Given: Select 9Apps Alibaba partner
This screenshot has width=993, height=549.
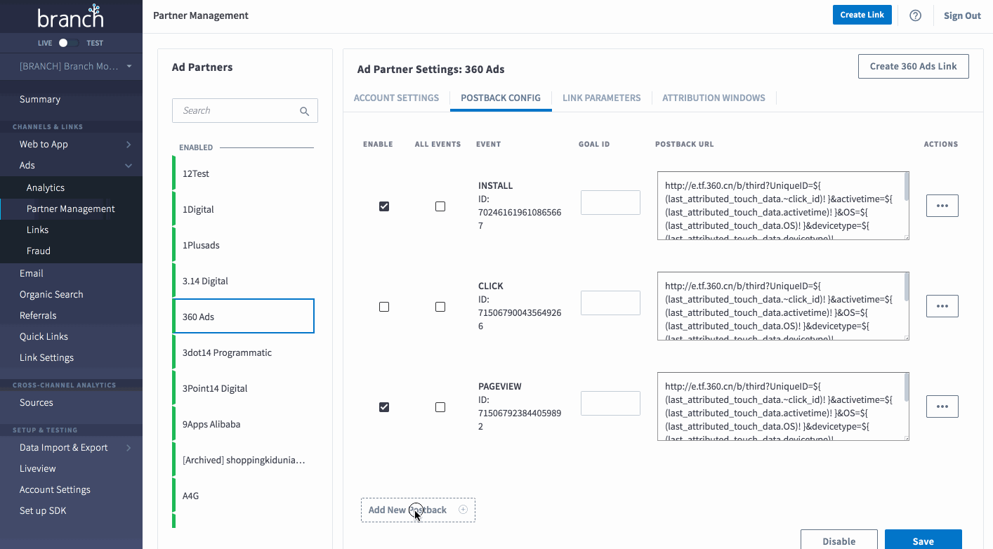Looking at the screenshot, I should pyautogui.click(x=243, y=424).
